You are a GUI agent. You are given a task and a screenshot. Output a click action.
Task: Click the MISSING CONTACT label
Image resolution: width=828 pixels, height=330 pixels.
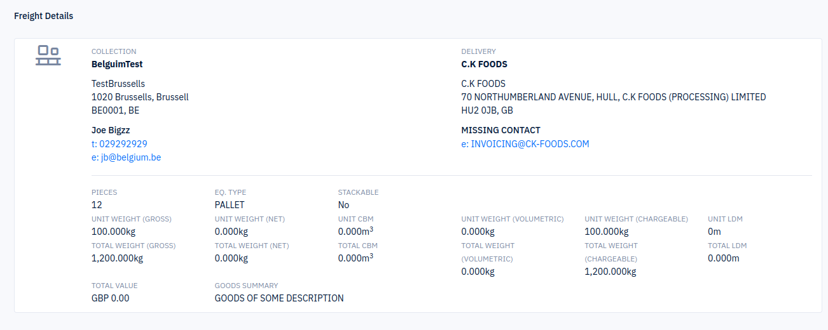[500, 130]
